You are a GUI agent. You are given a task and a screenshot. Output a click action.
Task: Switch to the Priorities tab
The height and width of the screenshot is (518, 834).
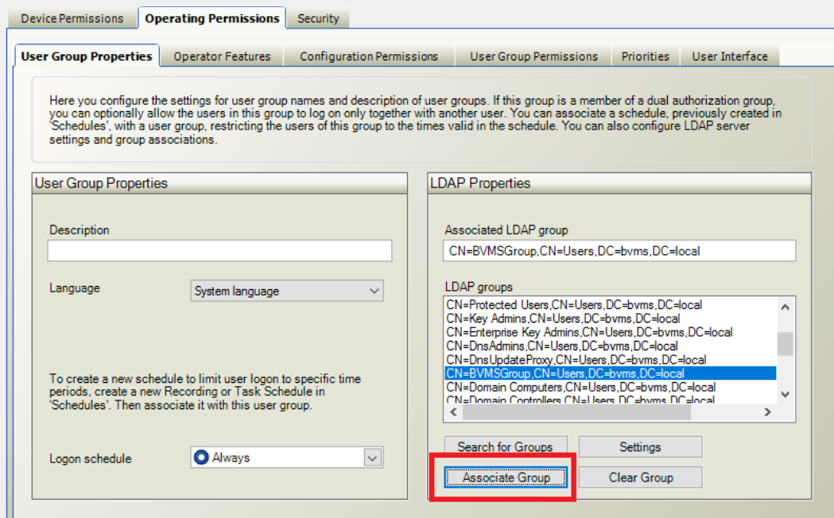coord(646,56)
